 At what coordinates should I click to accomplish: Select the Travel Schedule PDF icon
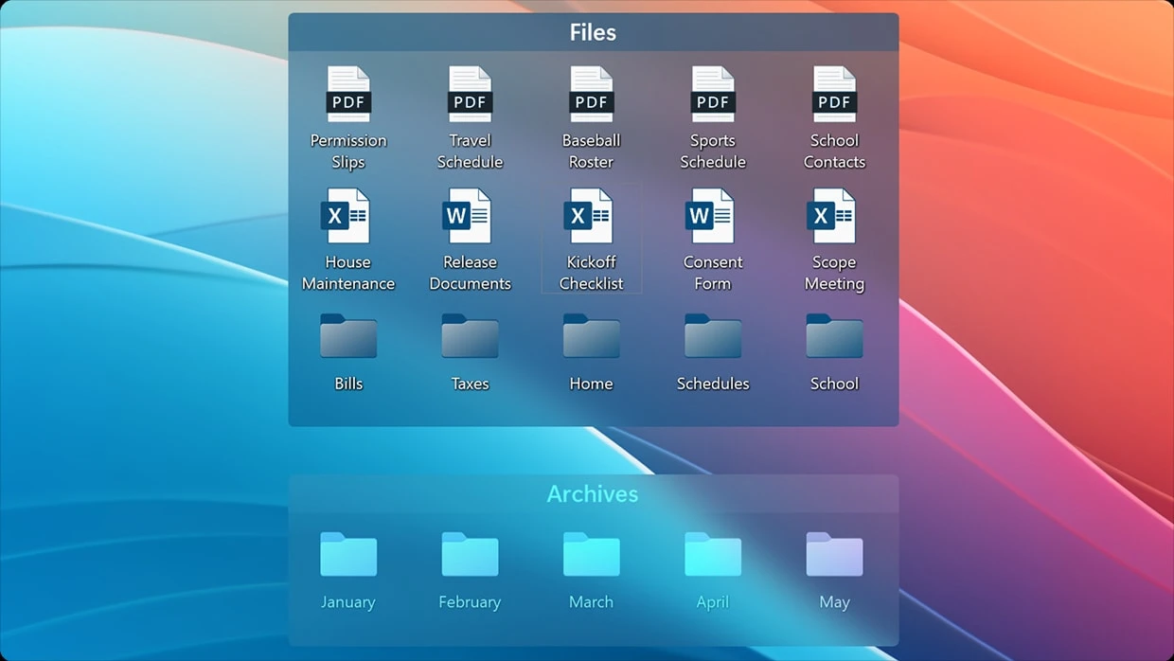click(470, 95)
